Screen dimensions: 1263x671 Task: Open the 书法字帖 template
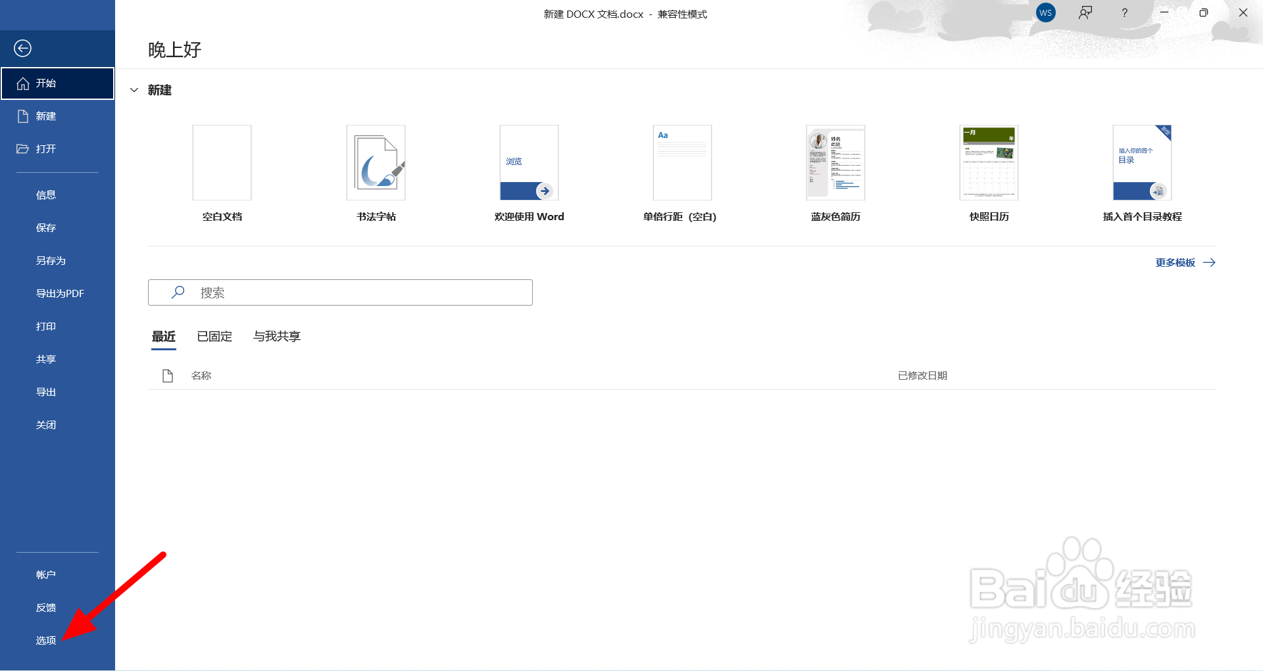point(376,174)
